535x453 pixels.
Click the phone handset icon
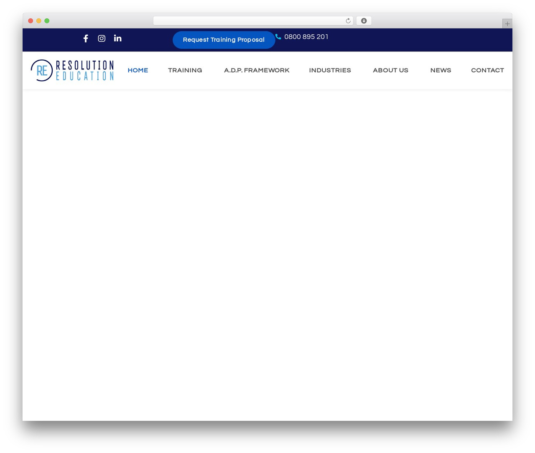tap(278, 37)
